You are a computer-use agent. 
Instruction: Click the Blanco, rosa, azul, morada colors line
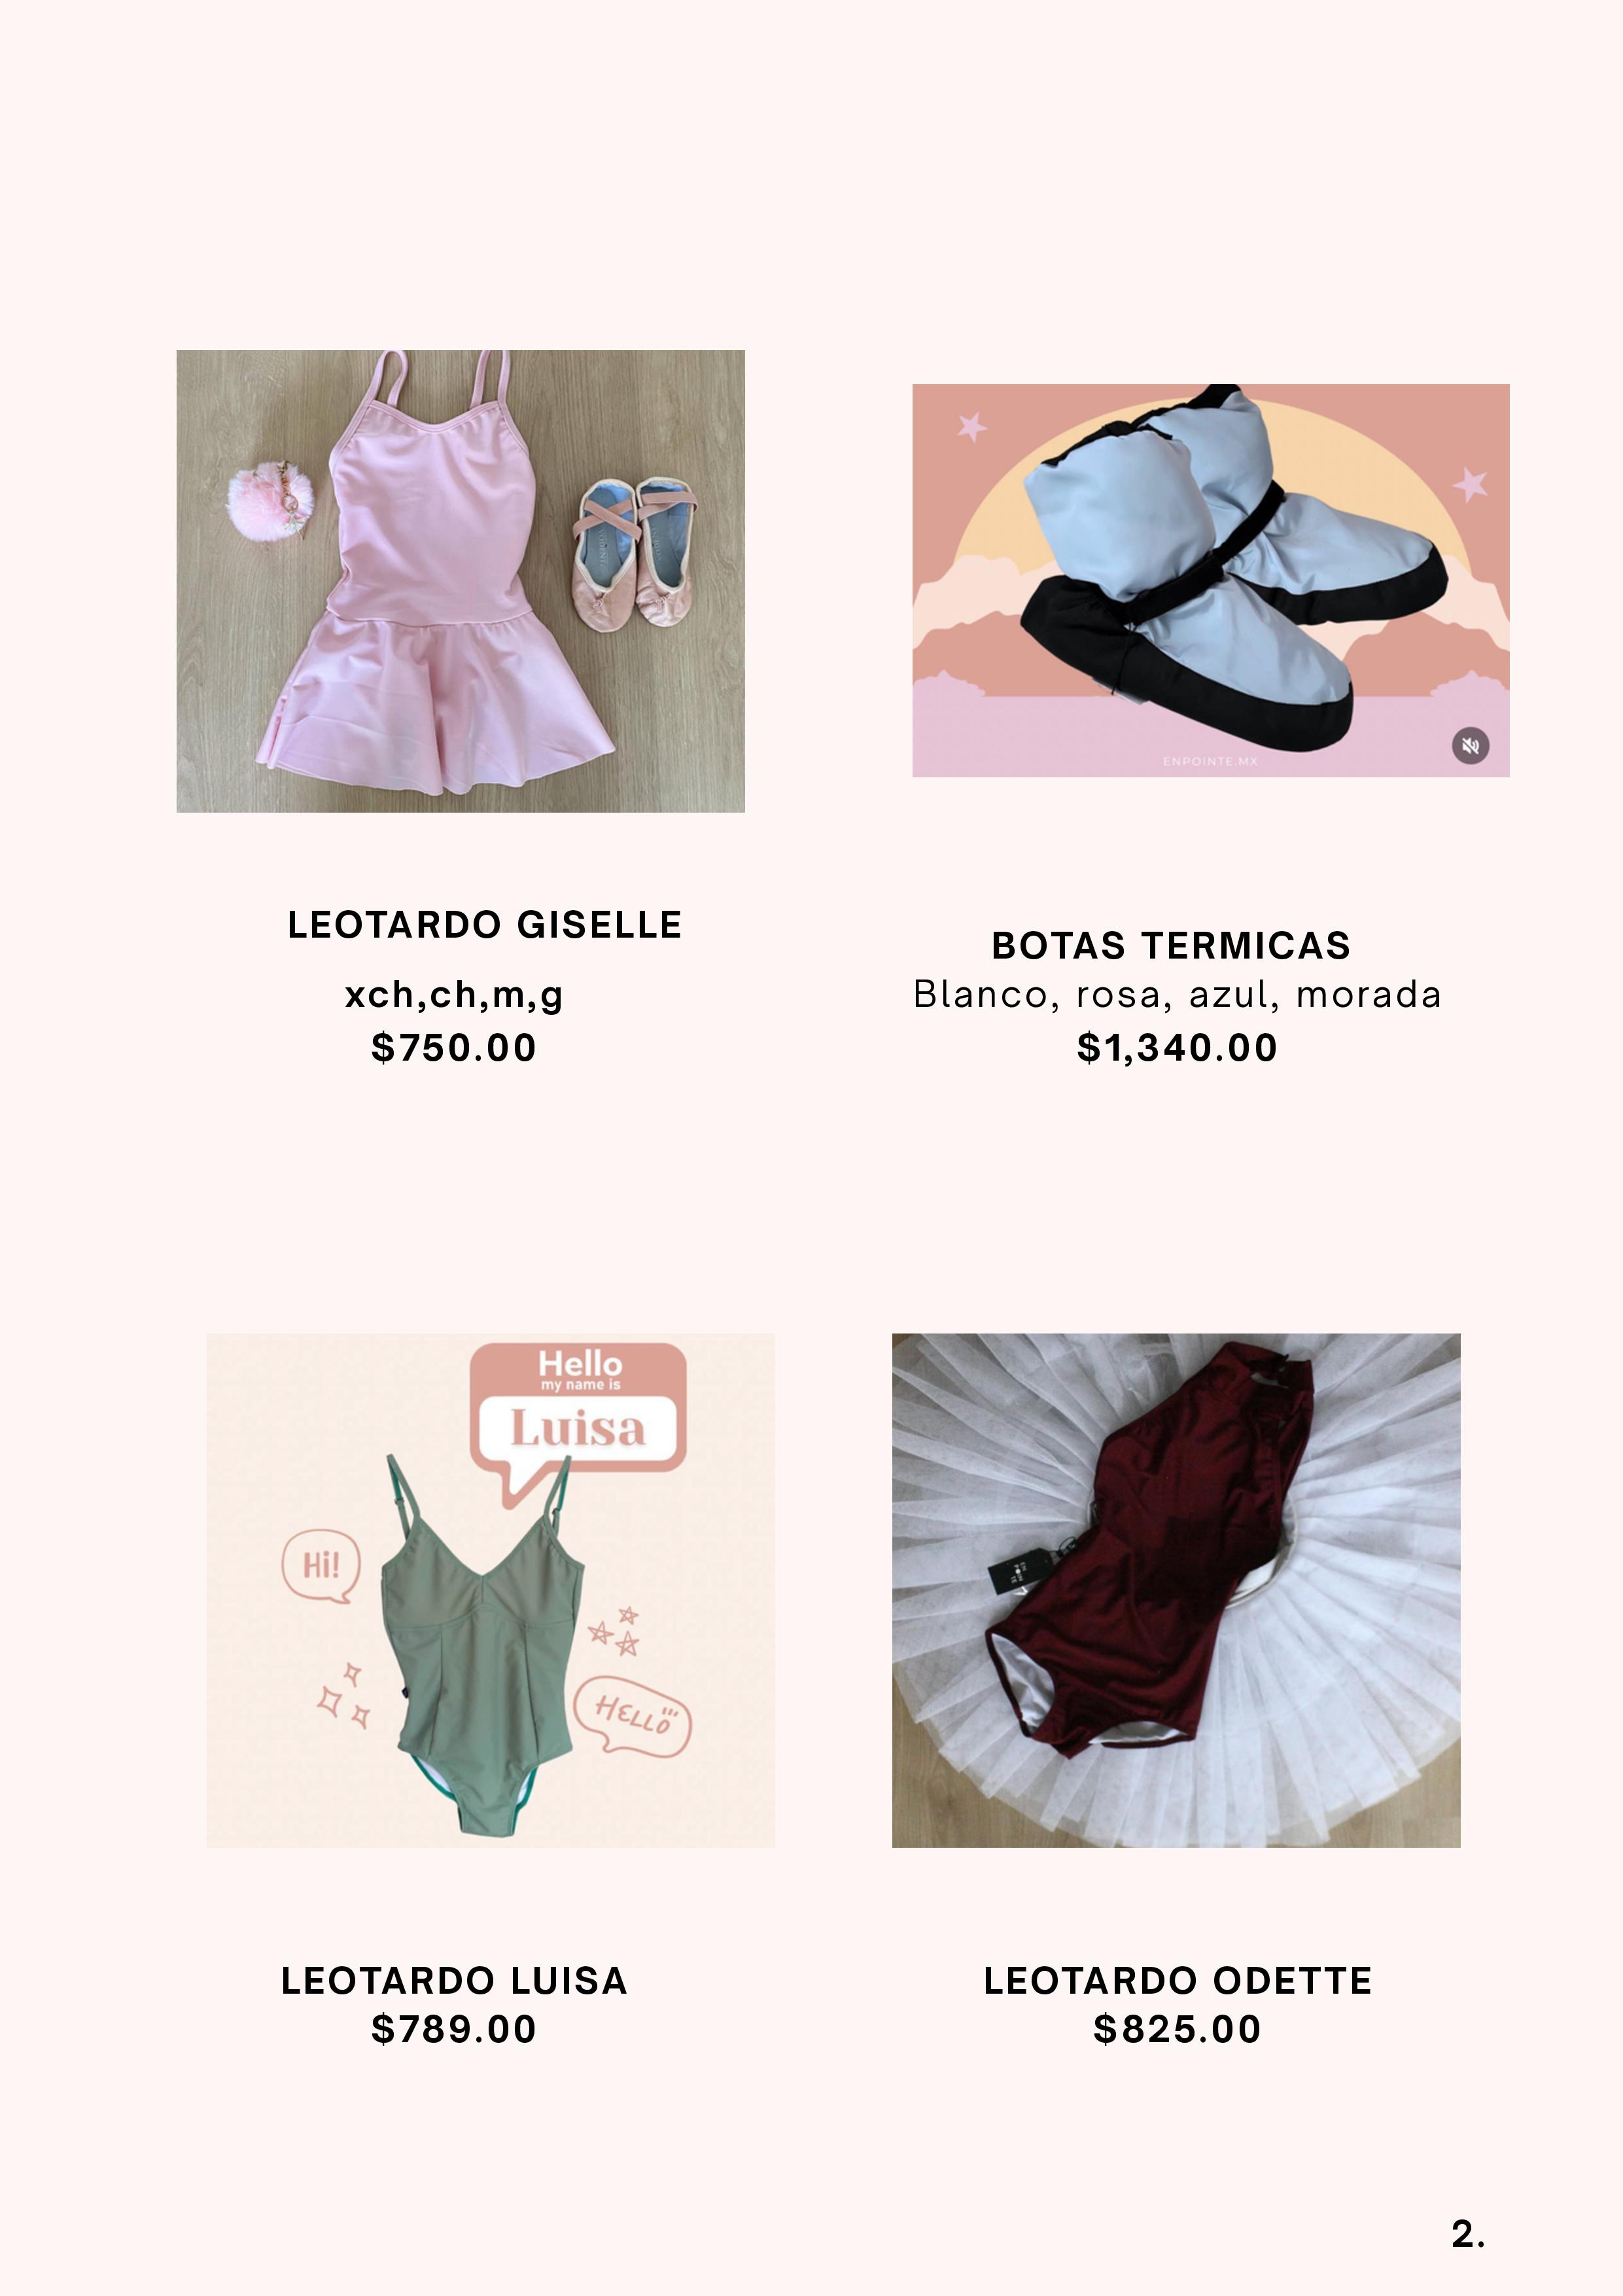pyautogui.click(x=1177, y=995)
